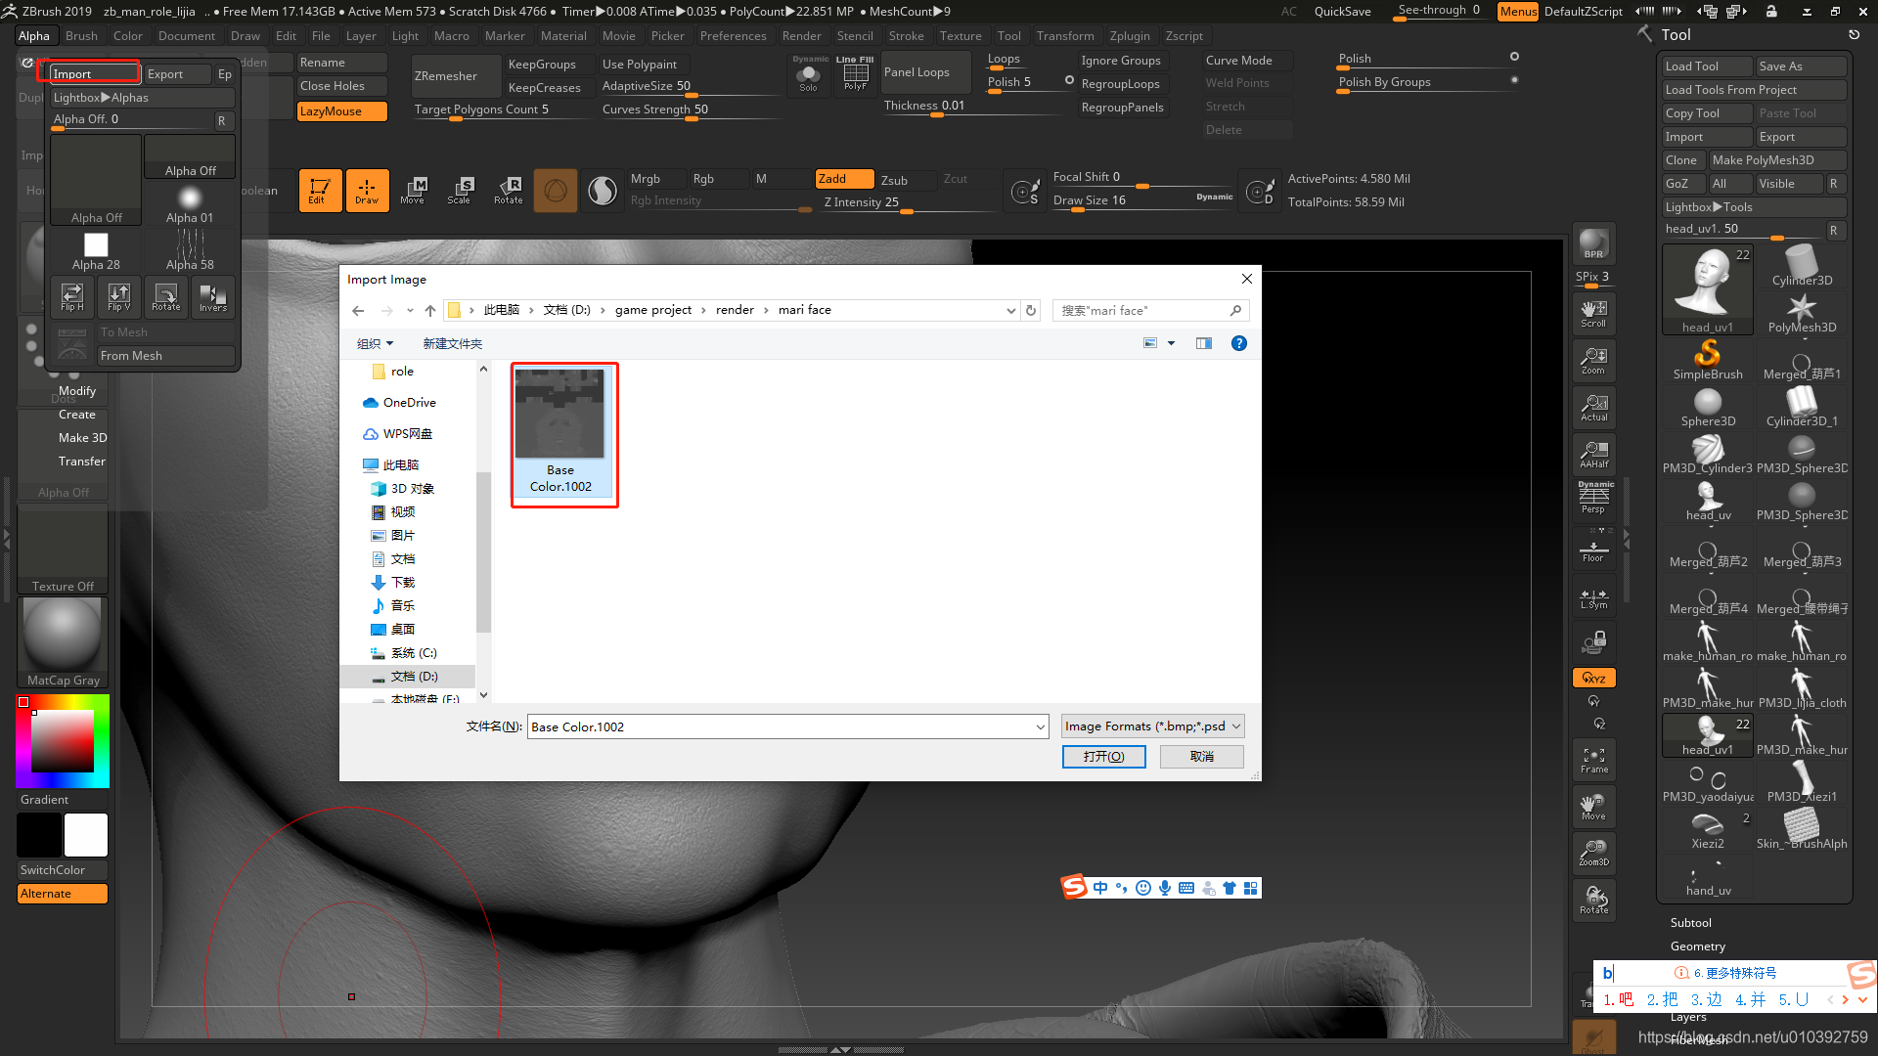Toggle the Floor grid
The image size is (1878, 1056).
coord(1593,548)
